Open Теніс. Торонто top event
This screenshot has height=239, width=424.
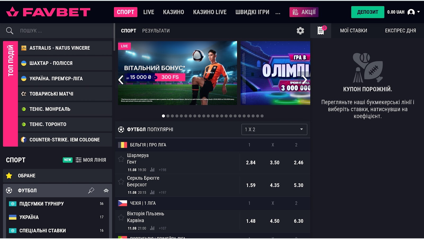[65, 124]
